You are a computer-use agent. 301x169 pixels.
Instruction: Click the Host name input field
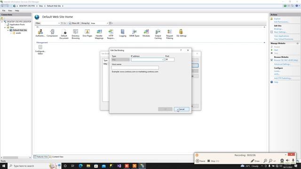pos(135,68)
